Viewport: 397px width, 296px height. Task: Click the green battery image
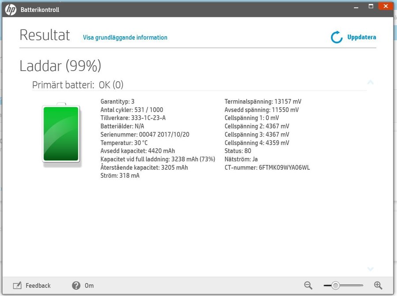tap(61, 134)
